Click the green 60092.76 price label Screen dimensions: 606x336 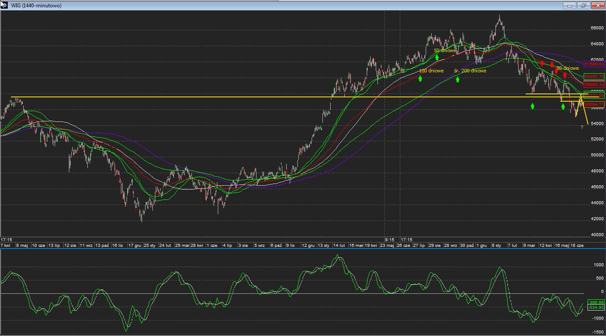coord(594,76)
